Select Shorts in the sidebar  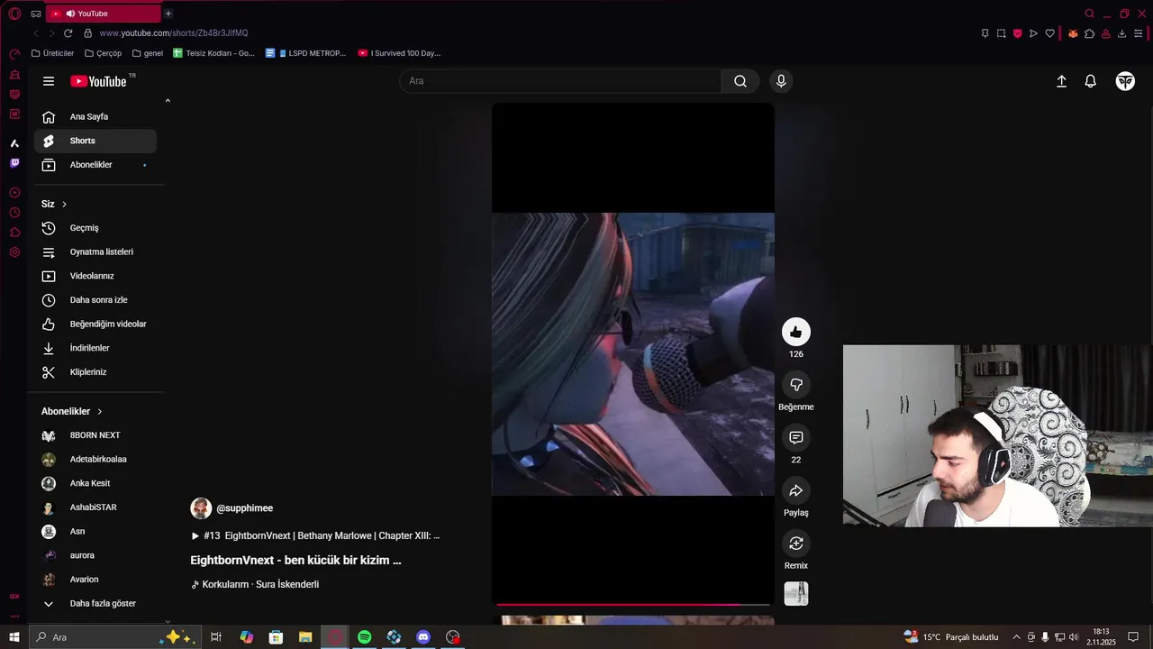point(95,141)
